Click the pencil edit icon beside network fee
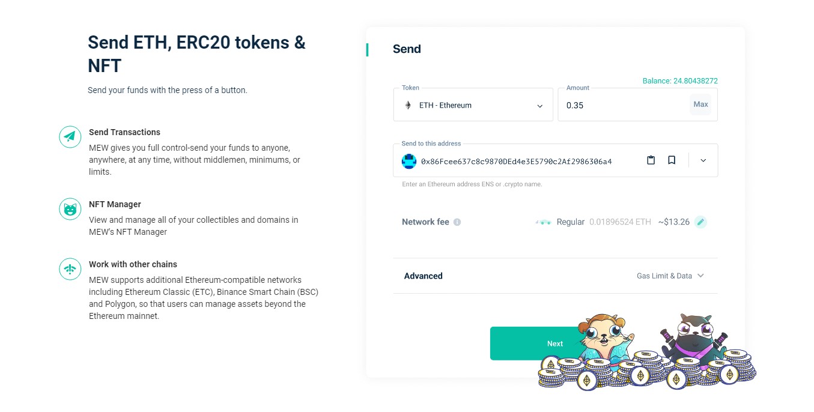814x412 pixels. click(x=700, y=222)
